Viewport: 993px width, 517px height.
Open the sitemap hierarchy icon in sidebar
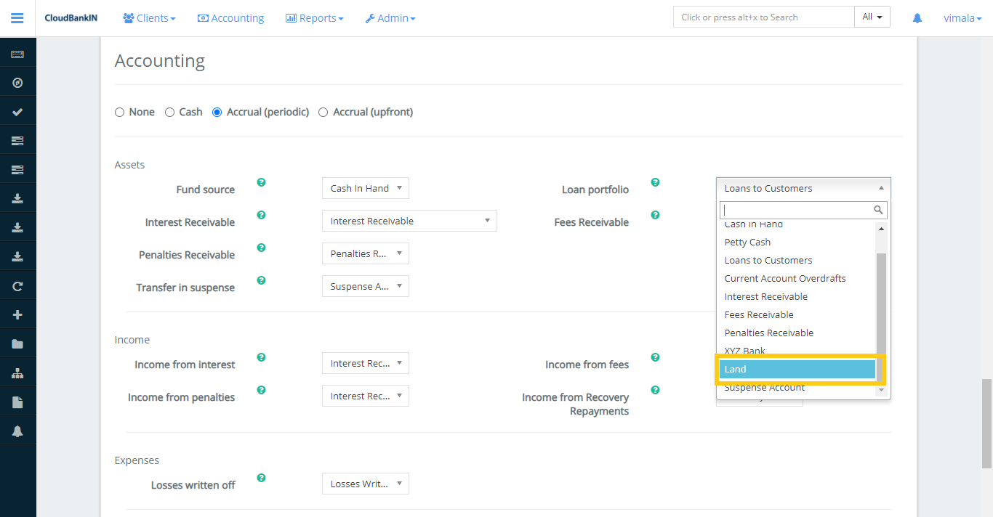[17, 372]
